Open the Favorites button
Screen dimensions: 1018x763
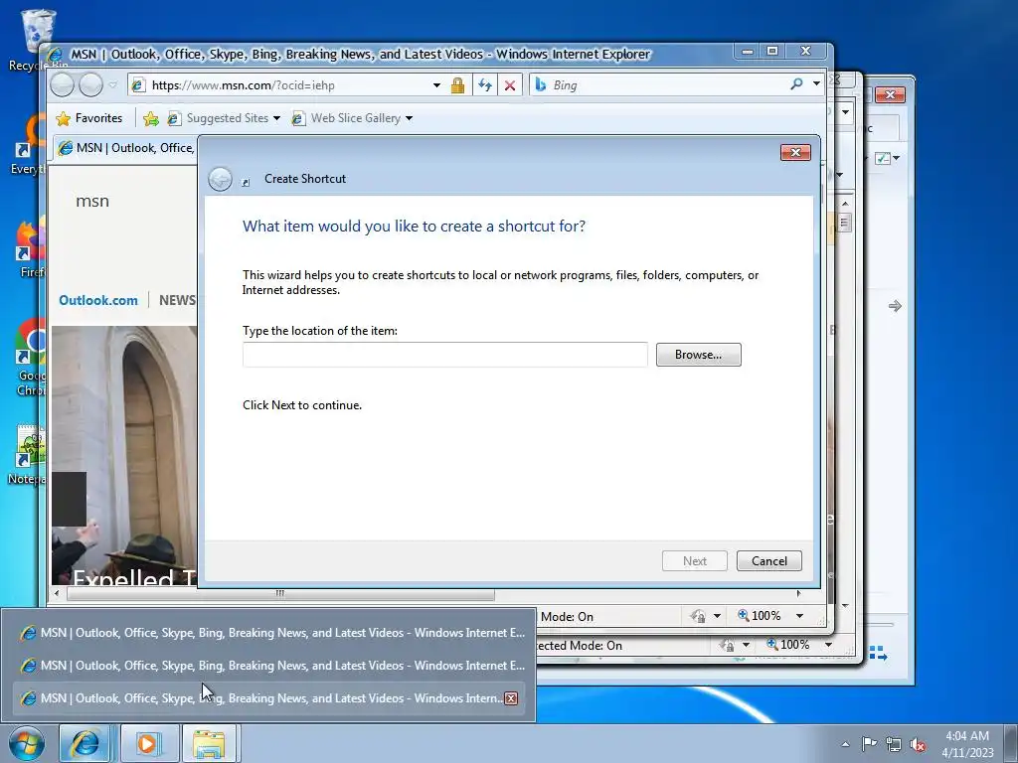(x=88, y=118)
